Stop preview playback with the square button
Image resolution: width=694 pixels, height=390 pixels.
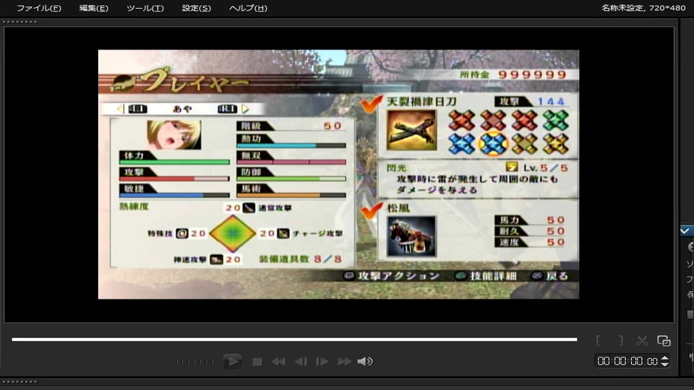point(257,362)
